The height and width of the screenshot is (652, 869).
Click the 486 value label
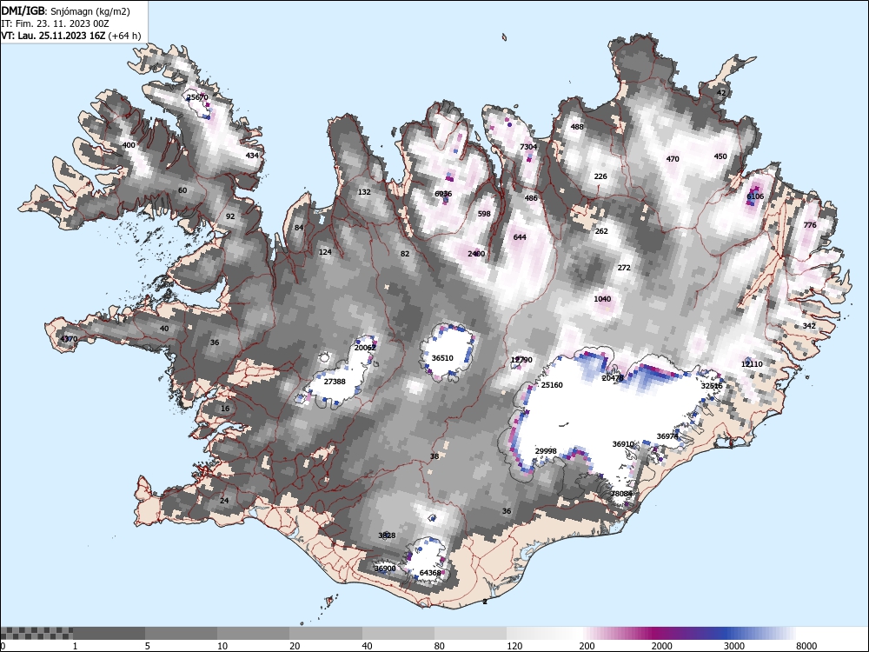[531, 198]
